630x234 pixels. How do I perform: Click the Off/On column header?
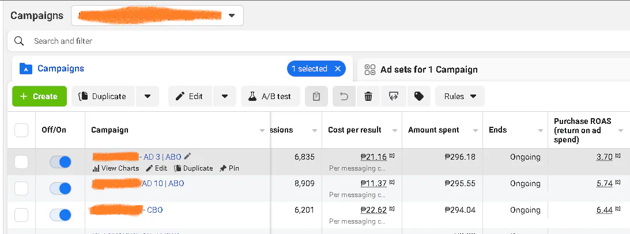54,130
